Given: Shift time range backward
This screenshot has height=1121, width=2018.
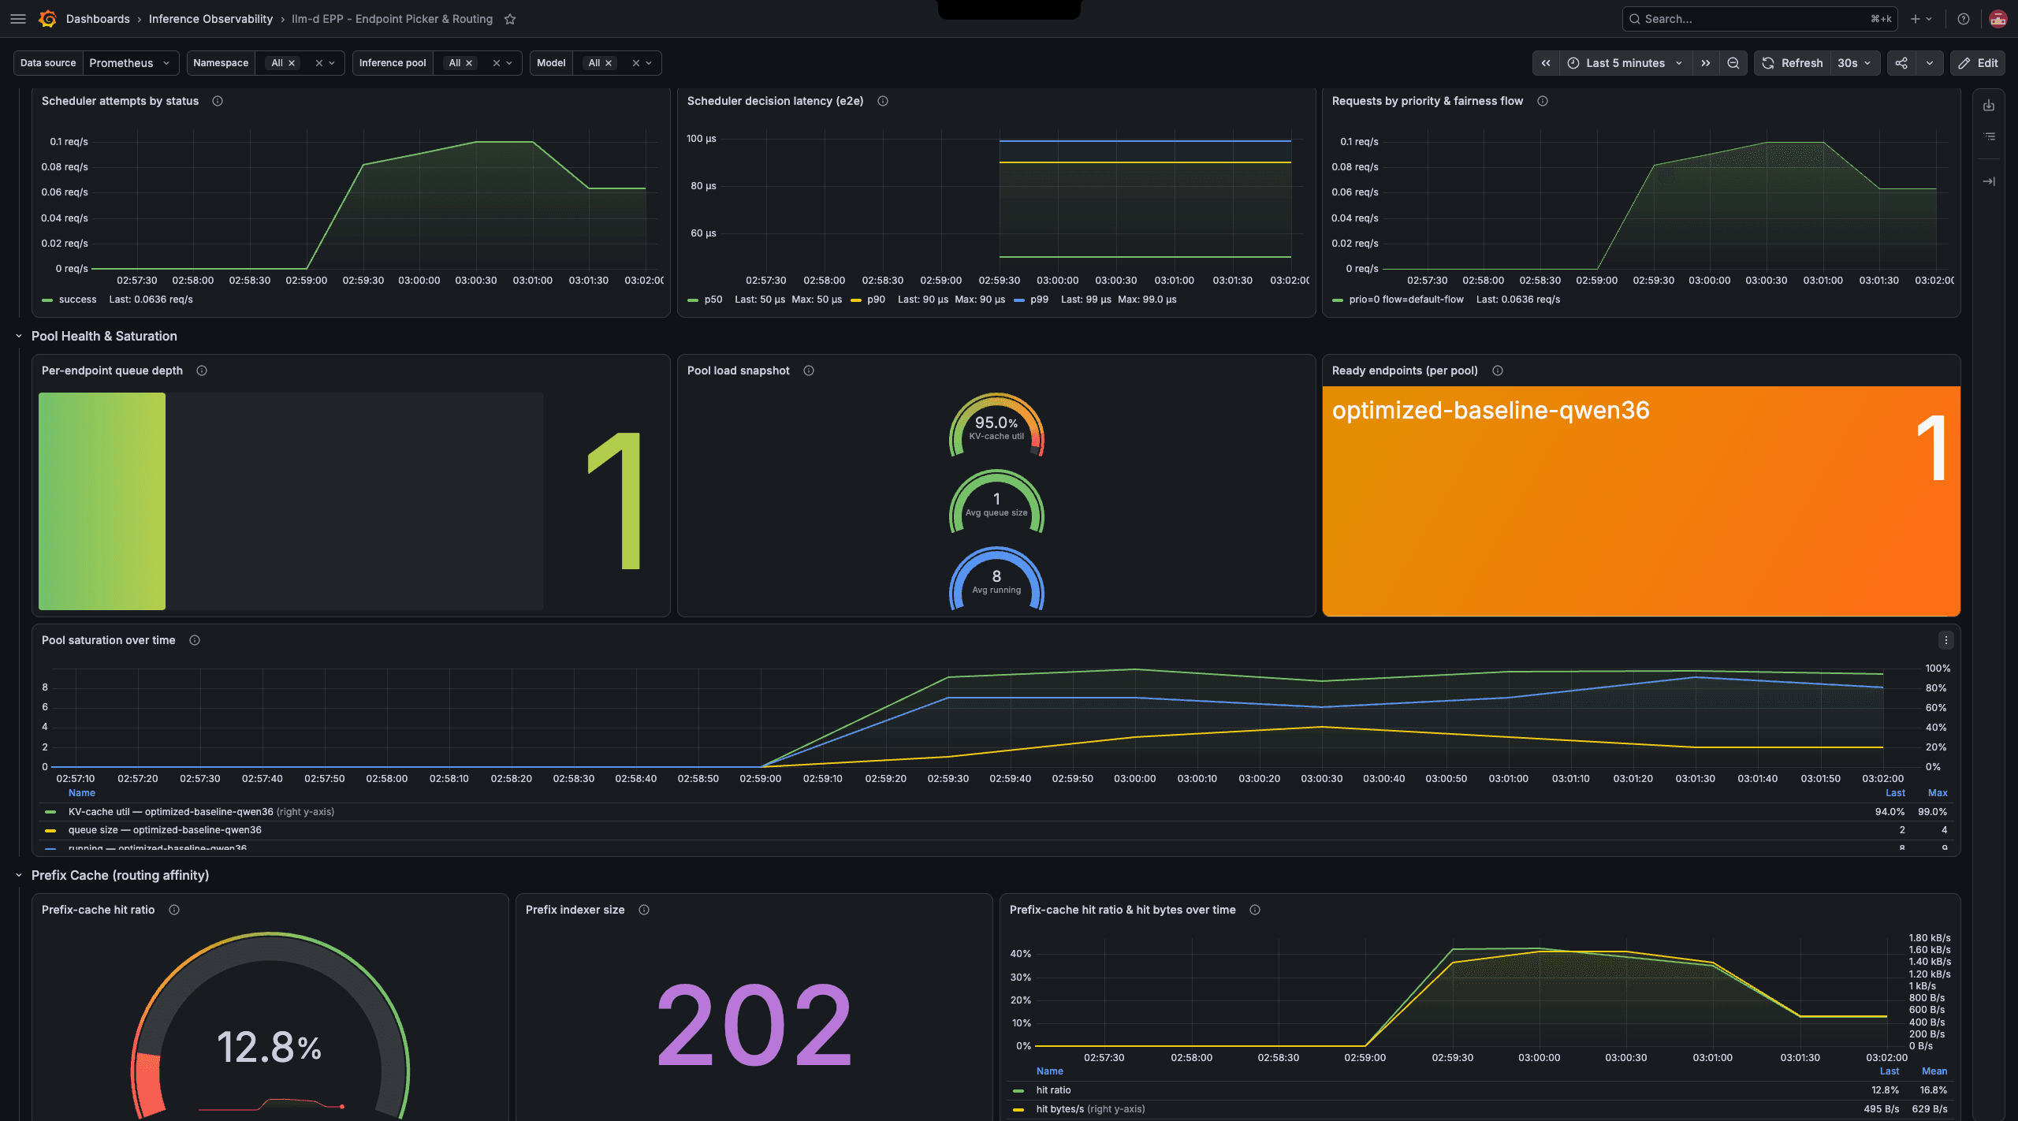Looking at the screenshot, I should point(1546,63).
